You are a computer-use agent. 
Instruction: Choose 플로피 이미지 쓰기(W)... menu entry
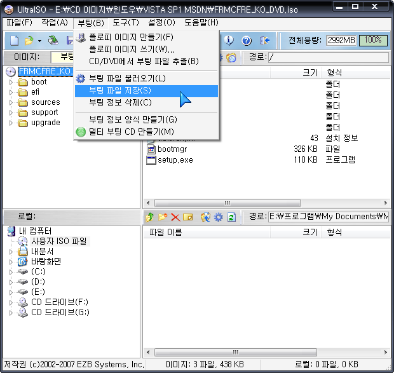pos(147,49)
